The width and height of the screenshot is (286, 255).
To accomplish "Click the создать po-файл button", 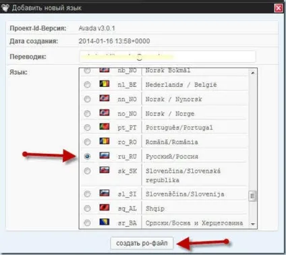I will [x=142, y=244].
